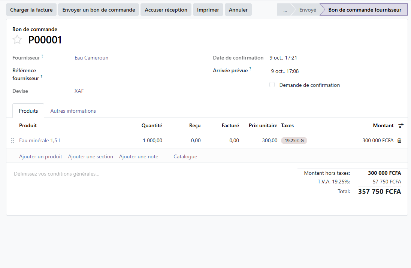411x268 pixels.
Task: Click the conditions générales text field
Action: [57, 174]
